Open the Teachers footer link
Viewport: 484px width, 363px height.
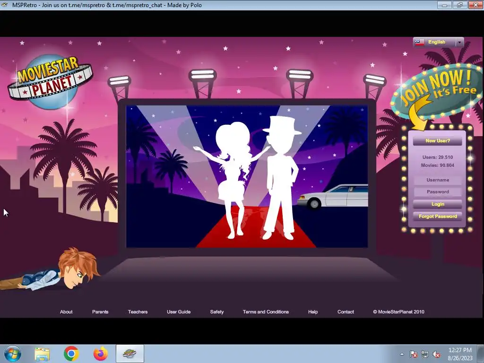(138, 312)
